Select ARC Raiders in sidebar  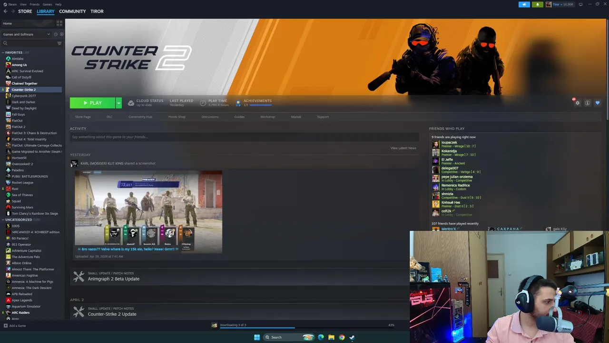[20, 313]
